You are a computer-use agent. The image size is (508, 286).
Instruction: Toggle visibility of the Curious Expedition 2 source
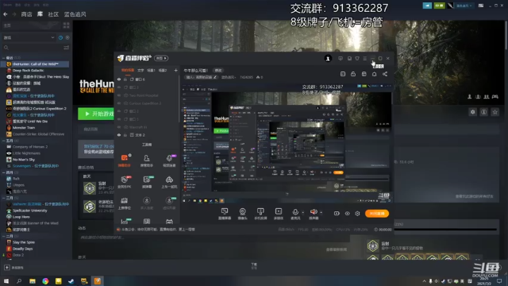point(119,103)
